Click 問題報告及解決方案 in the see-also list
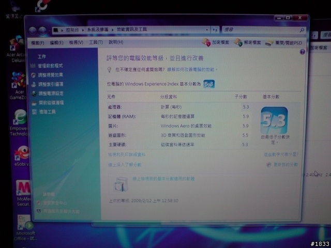Viewport: 331px width, 248px height. (61, 211)
